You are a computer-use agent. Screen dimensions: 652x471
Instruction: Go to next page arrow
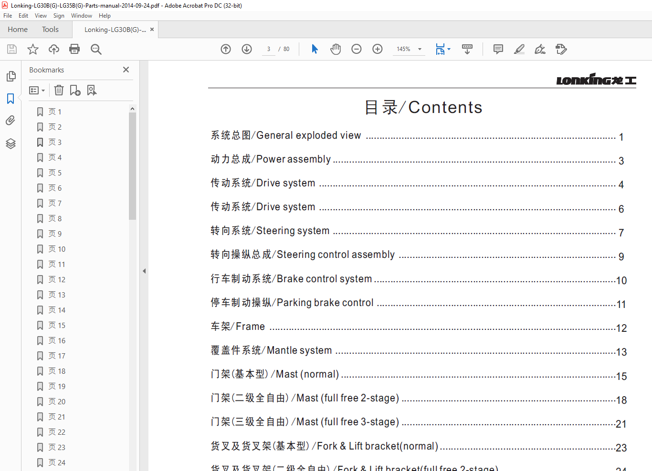coord(247,49)
